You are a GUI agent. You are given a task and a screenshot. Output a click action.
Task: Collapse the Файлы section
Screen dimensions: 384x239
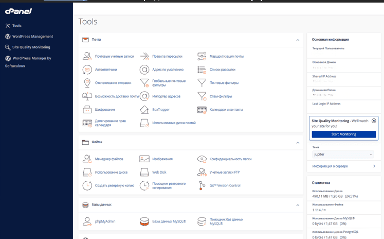pos(298,142)
